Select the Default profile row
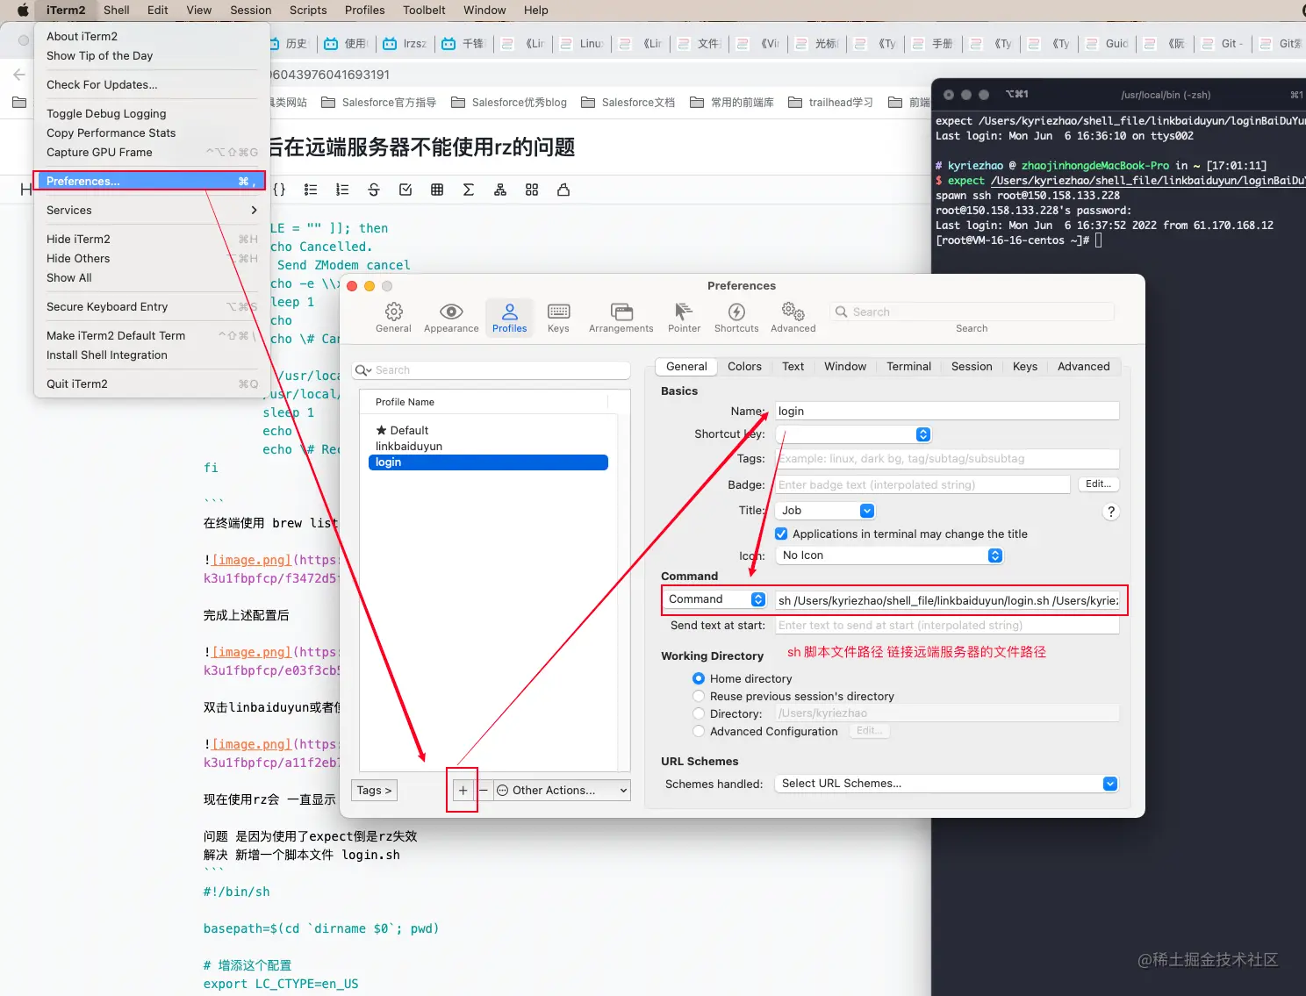The image size is (1306, 996). pos(488,430)
